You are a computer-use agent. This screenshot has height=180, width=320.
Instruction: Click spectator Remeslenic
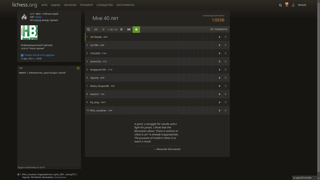tap(47, 177)
